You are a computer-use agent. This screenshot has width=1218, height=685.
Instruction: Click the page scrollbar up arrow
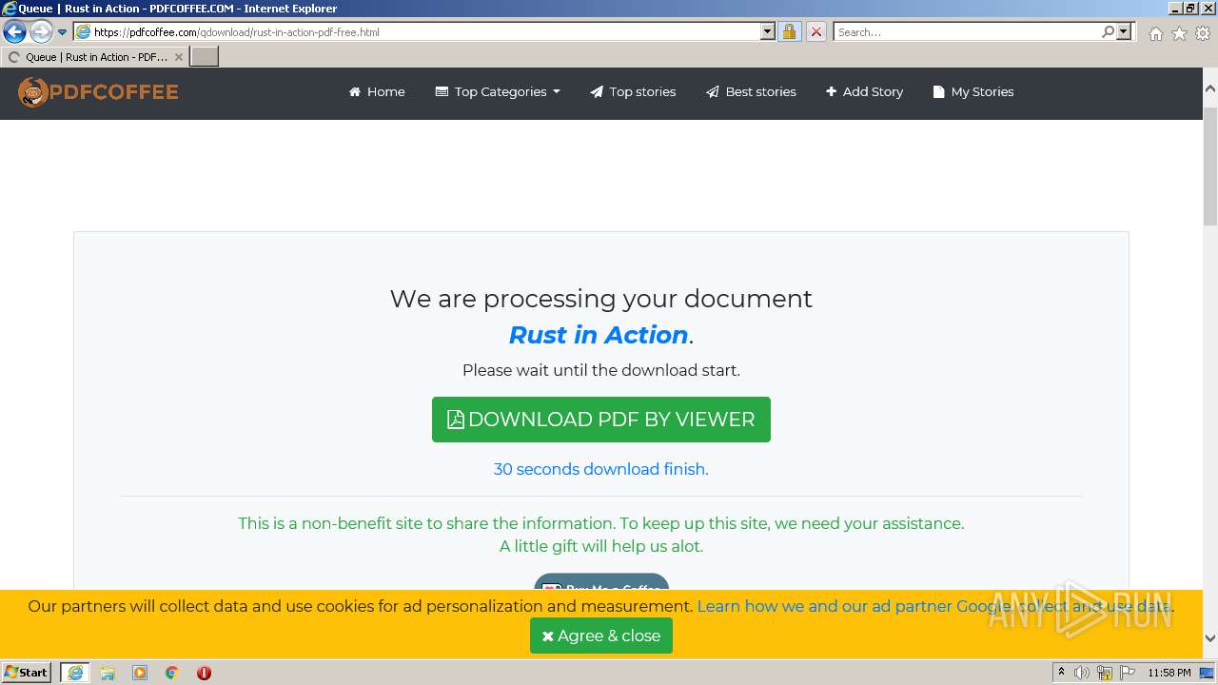click(1210, 88)
